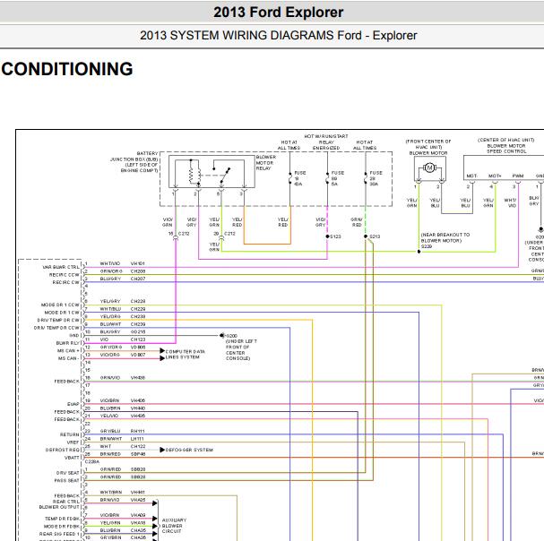544x541 pixels.
Task: Click circuit code 'CH207'
Action: pyautogui.click(x=138, y=279)
